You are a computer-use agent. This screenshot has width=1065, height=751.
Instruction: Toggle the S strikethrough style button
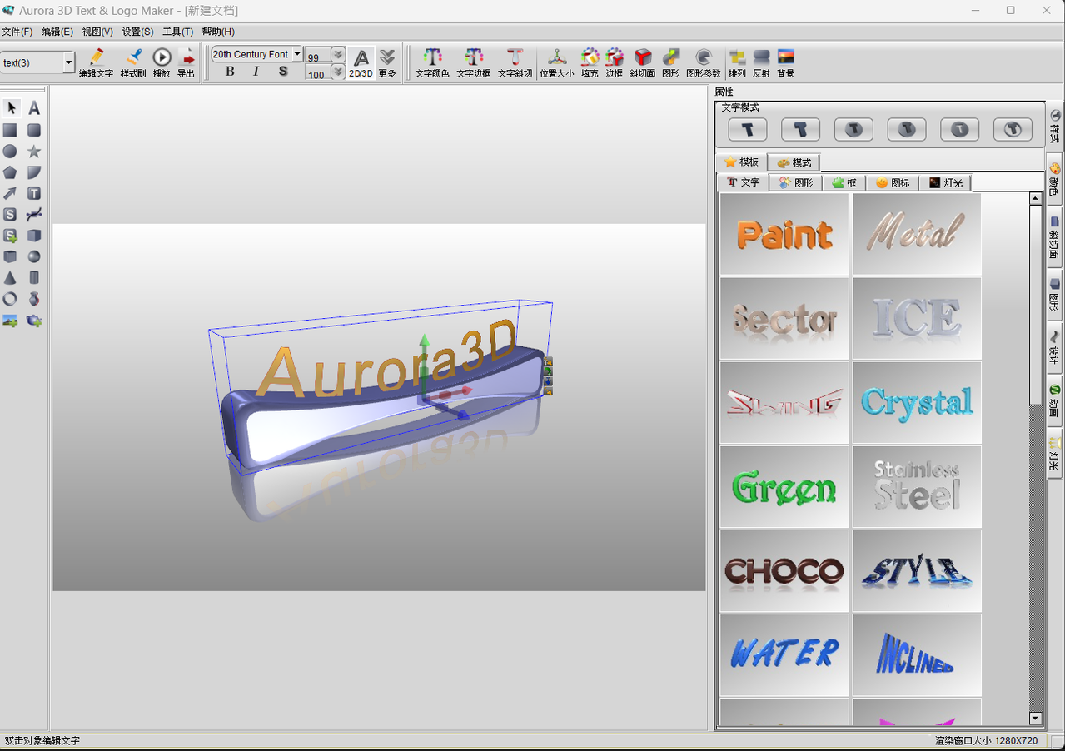point(283,72)
